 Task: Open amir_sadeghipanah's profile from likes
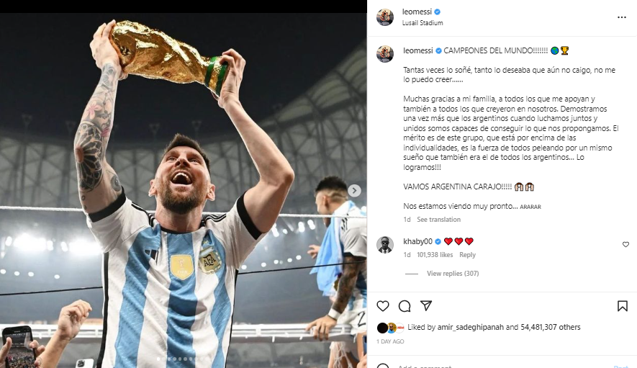pyautogui.click(x=471, y=327)
